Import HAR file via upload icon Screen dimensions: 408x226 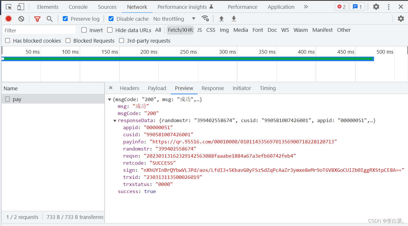coord(221,18)
